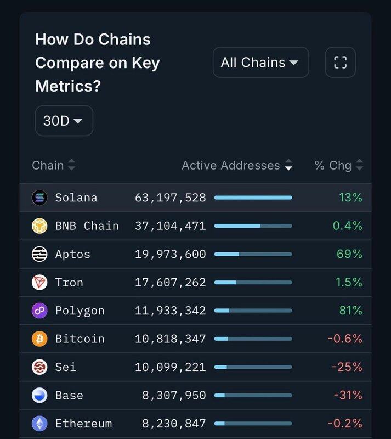This screenshot has width=391, height=439.
Task: Click the BNB Chain logo icon
Action: click(x=39, y=226)
